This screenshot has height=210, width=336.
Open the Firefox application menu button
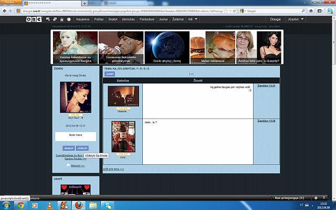[x=10, y=2]
